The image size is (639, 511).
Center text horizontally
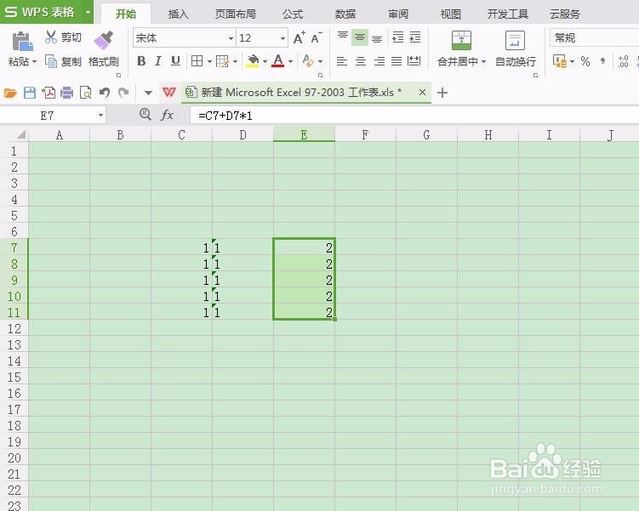pos(360,61)
